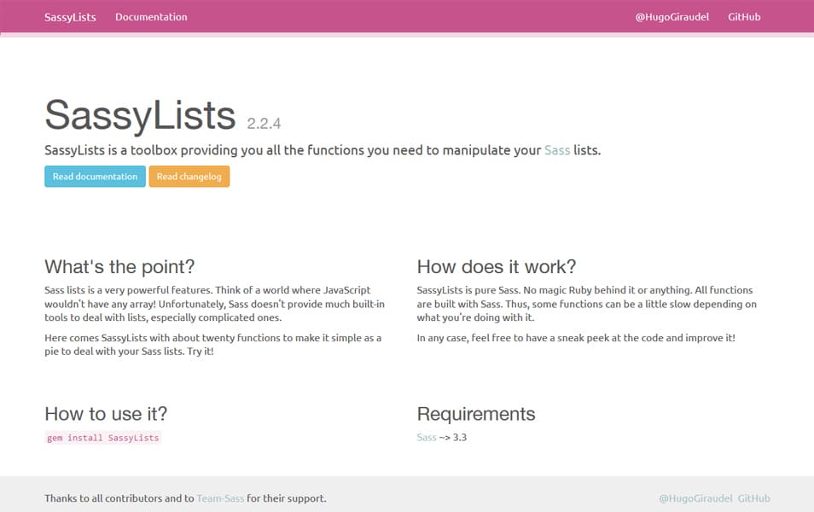The image size is (814, 512).
Task: Click the How does it work? heading
Action: [497, 266]
